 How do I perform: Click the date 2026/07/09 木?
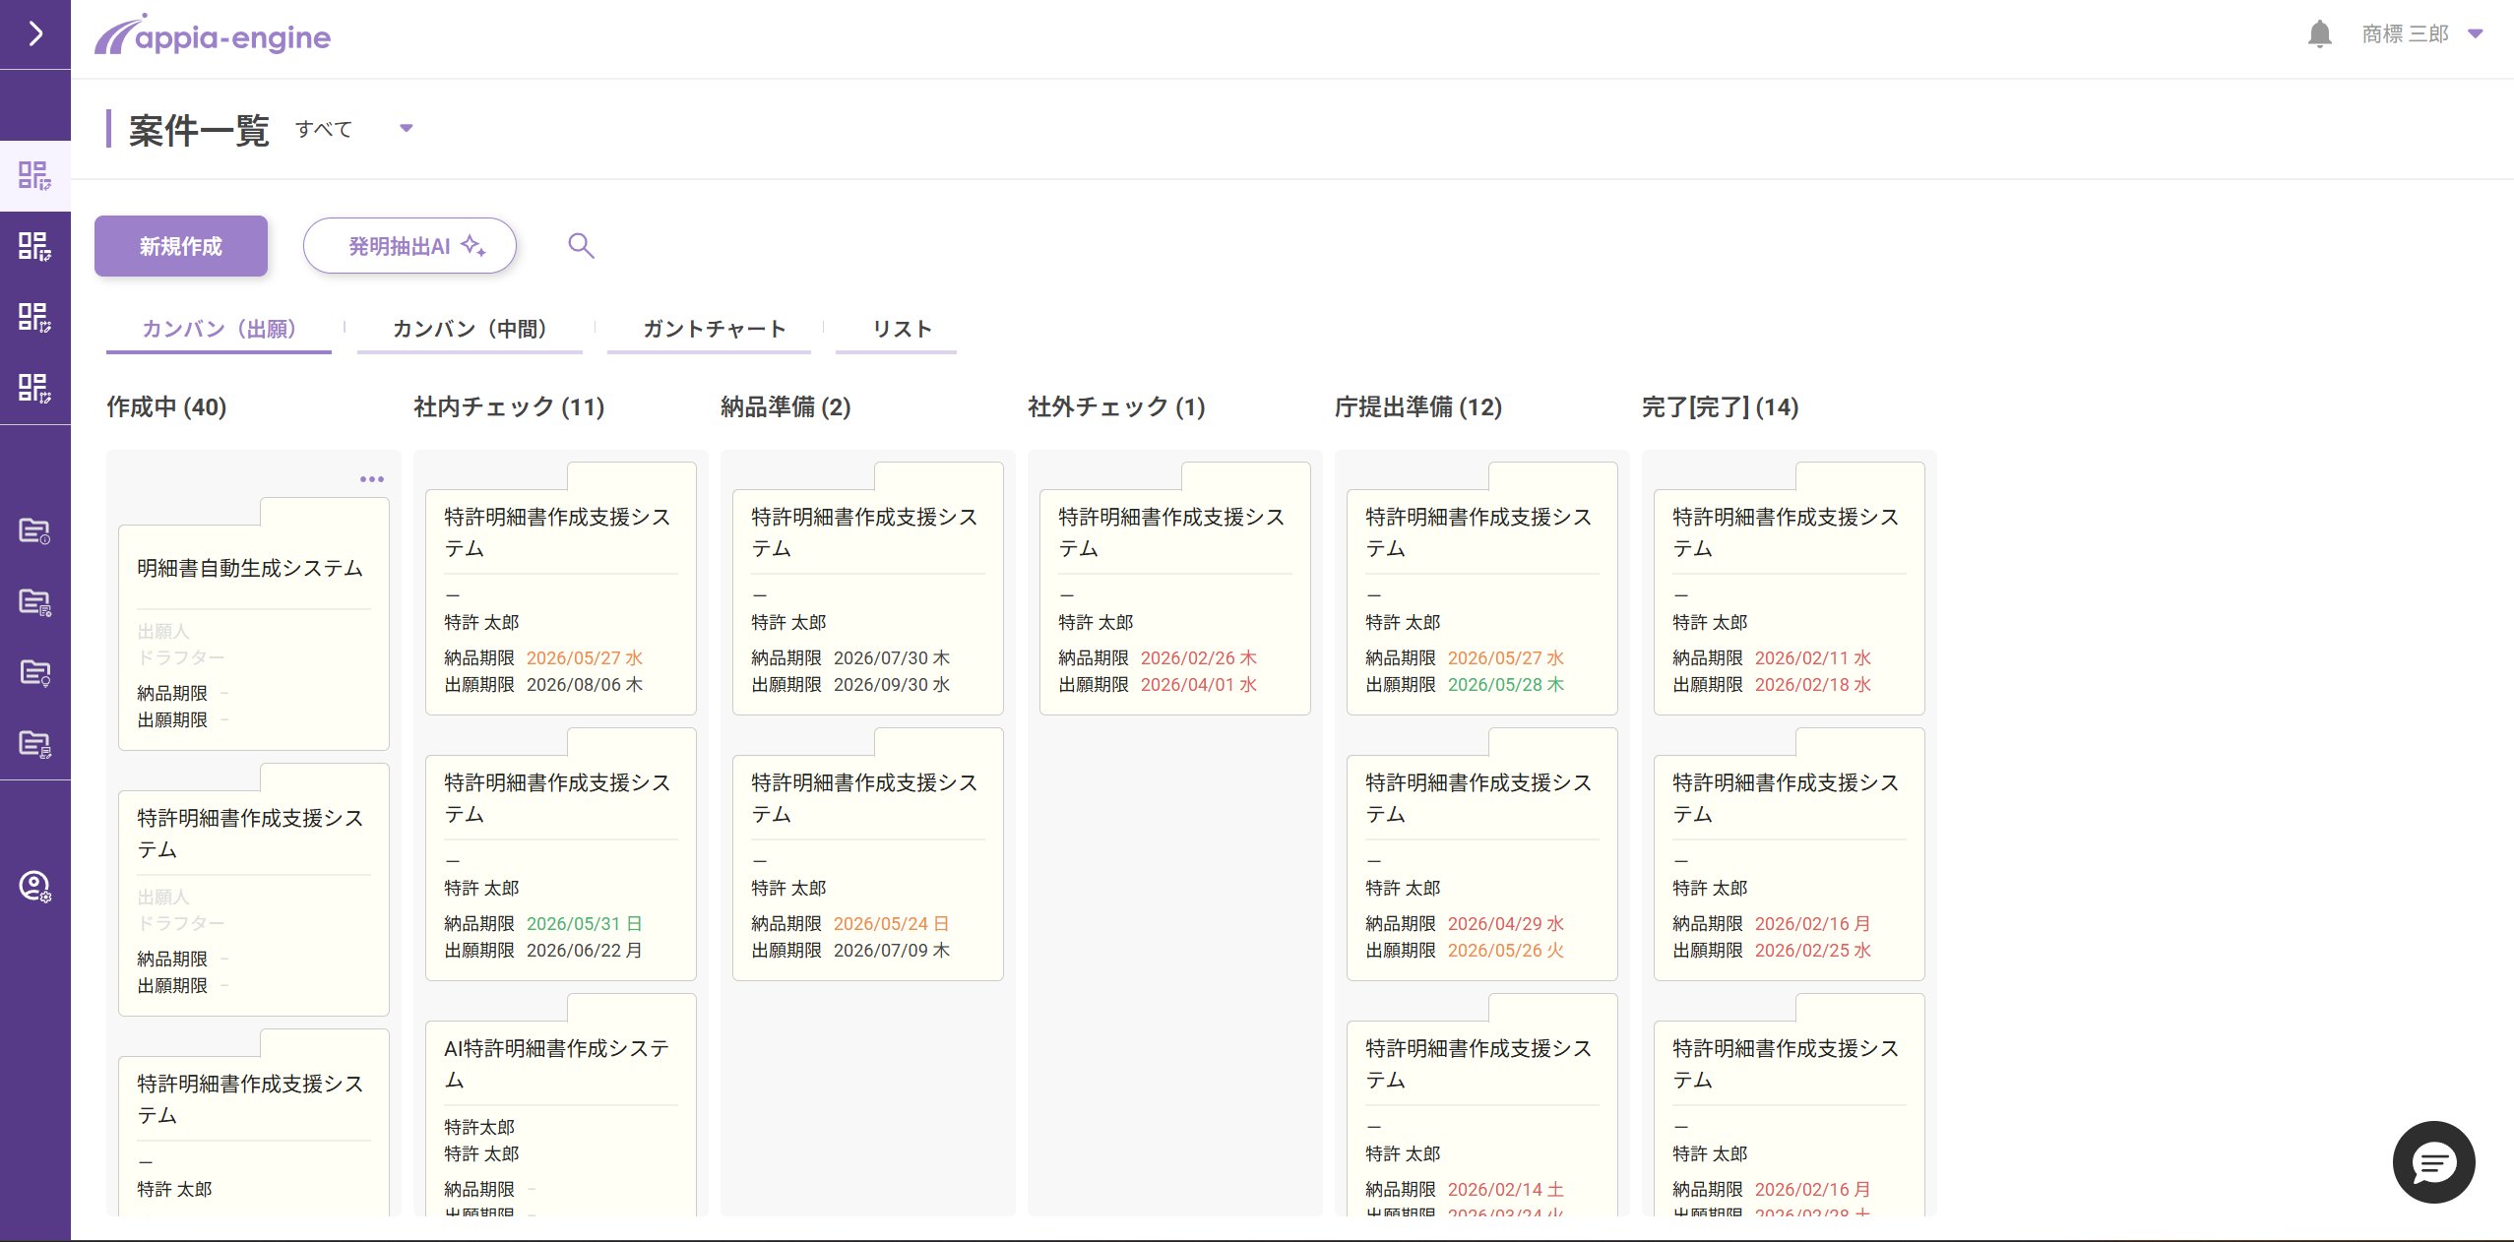point(892,951)
